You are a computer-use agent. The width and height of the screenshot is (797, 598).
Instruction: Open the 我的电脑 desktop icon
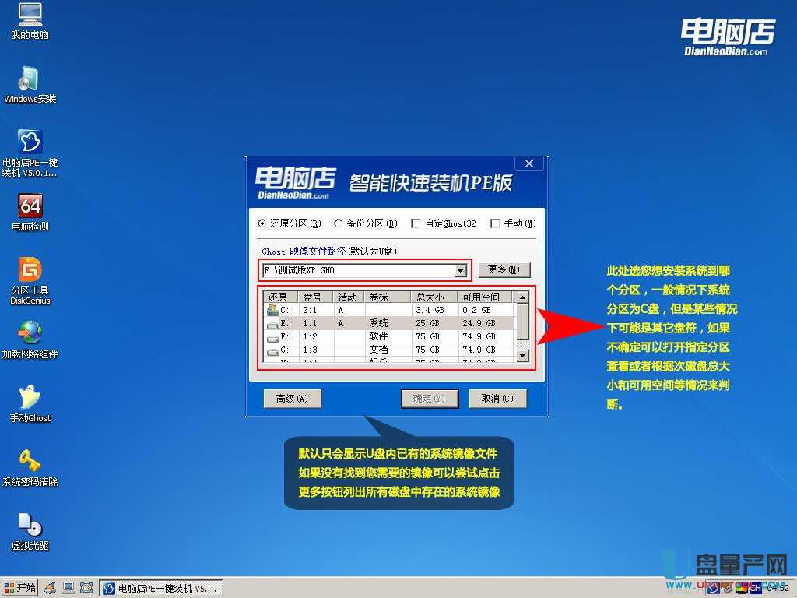30,20
